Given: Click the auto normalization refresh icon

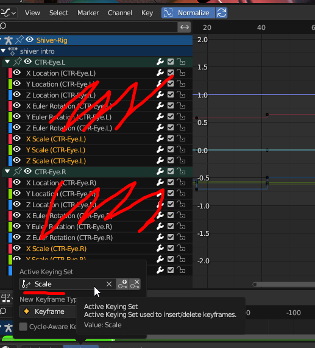Looking at the screenshot, I should 221,13.
